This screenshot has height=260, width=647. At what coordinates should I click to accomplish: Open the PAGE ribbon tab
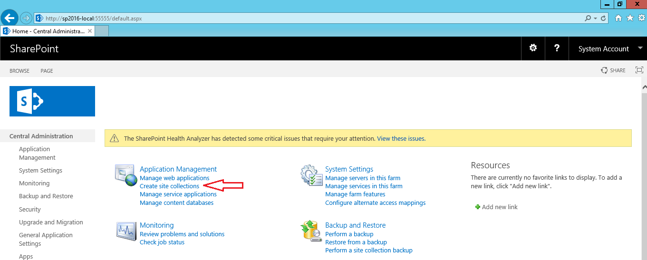point(47,70)
